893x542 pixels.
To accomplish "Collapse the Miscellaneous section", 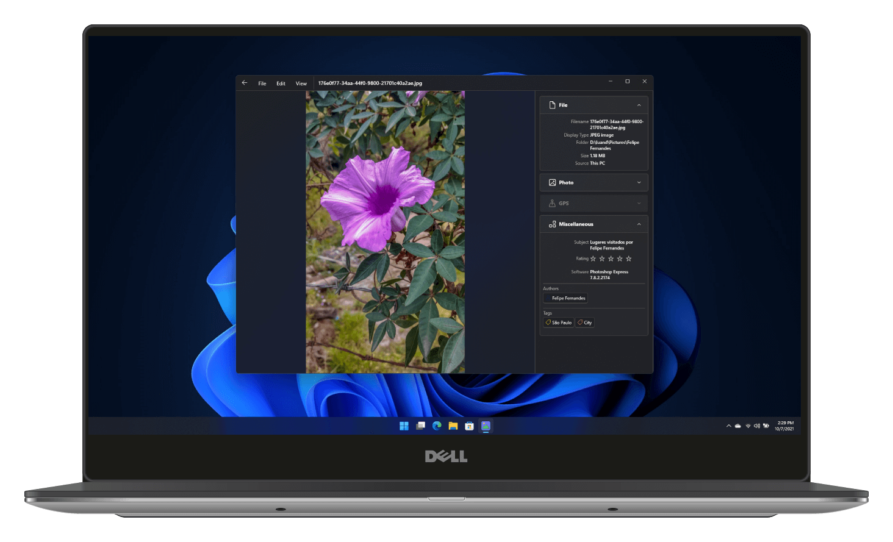I will pyautogui.click(x=639, y=224).
